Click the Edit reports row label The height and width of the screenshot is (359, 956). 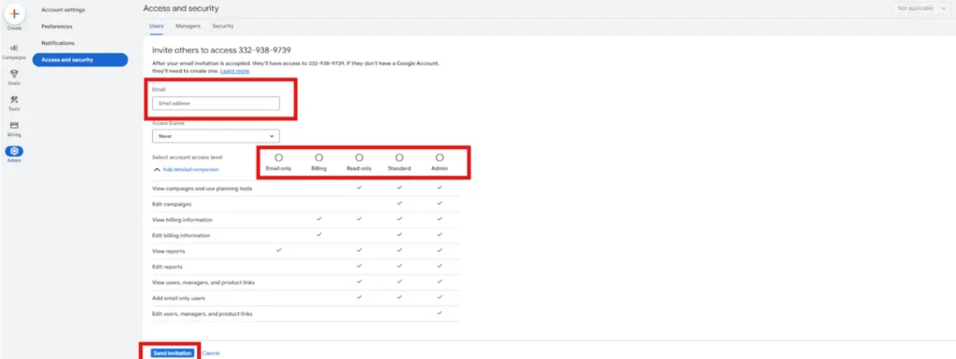click(167, 267)
